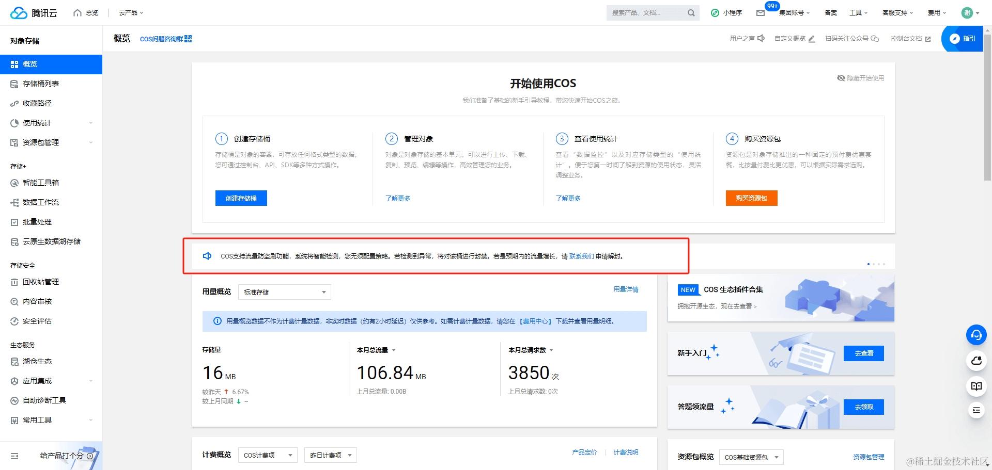Open 收藏路径 in the sidebar
Screen dimensions: 992x470
[51, 103]
